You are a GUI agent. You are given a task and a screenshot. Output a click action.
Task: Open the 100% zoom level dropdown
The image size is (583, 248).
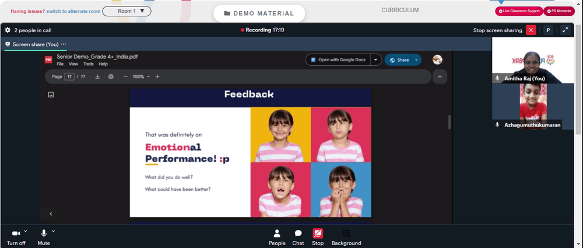(141, 76)
